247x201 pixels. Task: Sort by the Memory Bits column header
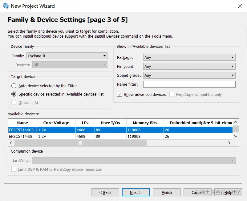coord(145,123)
